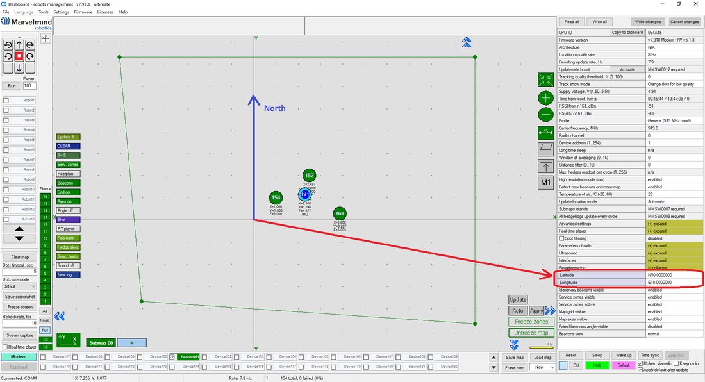Screen dimensions: 705x382
Task: Collapse left panel with double left chevrons
Action: point(60,317)
